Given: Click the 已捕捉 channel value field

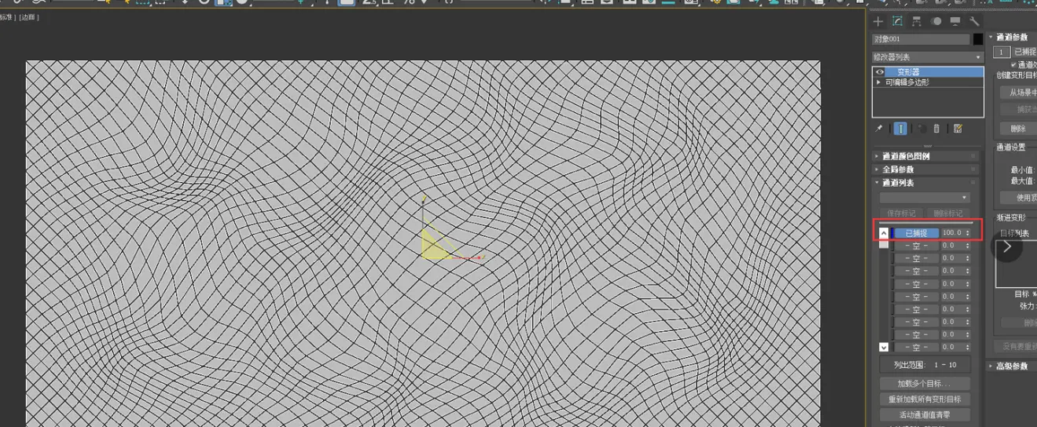Looking at the screenshot, I should coord(951,233).
